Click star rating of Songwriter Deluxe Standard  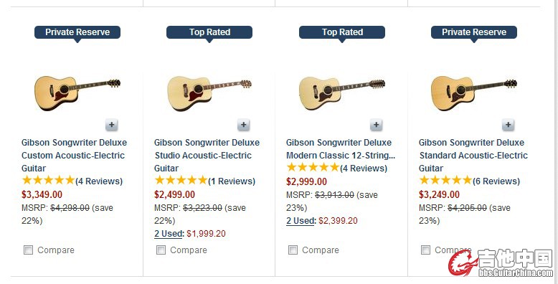click(445, 181)
